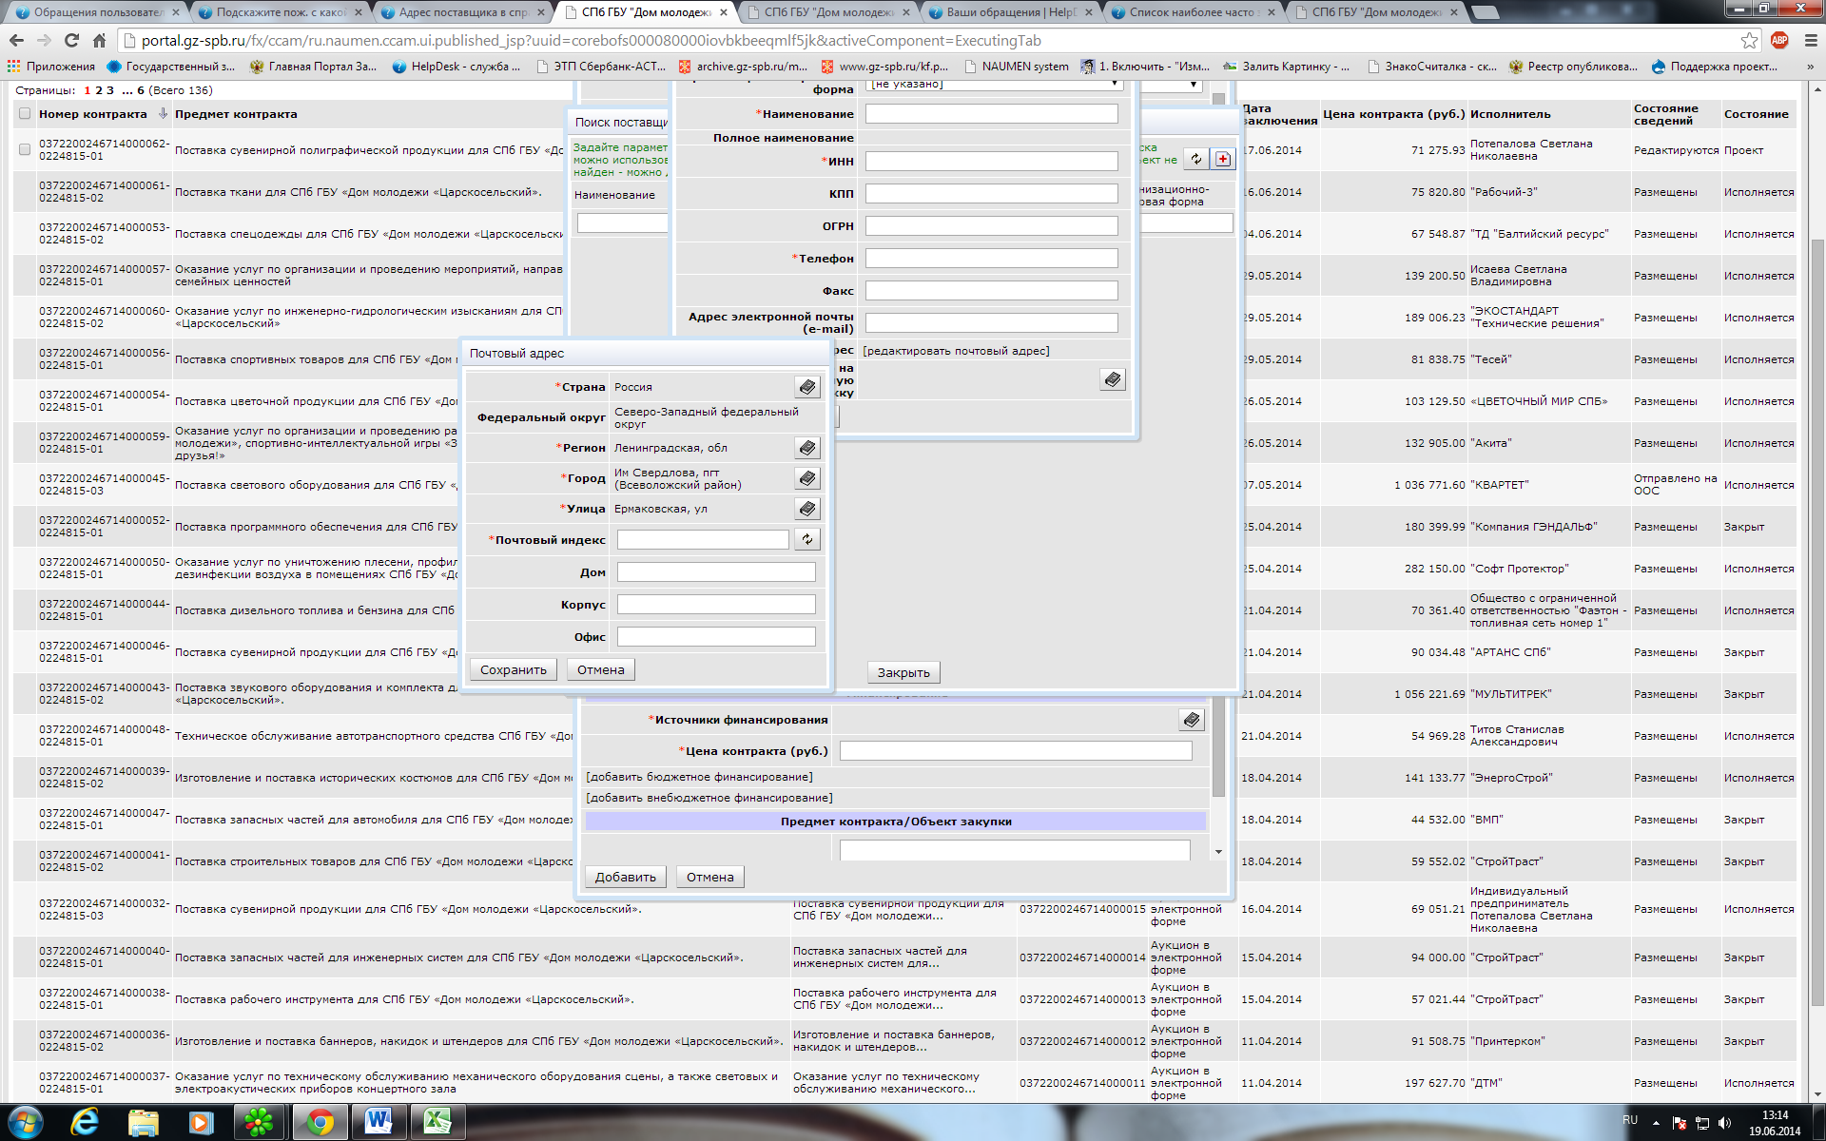Open Источники финансирования directory lookup icon
Screen dimensions: 1826x1141
pos(1191,720)
